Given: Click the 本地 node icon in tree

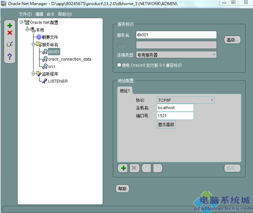Looking at the screenshot, I should point(33,30).
